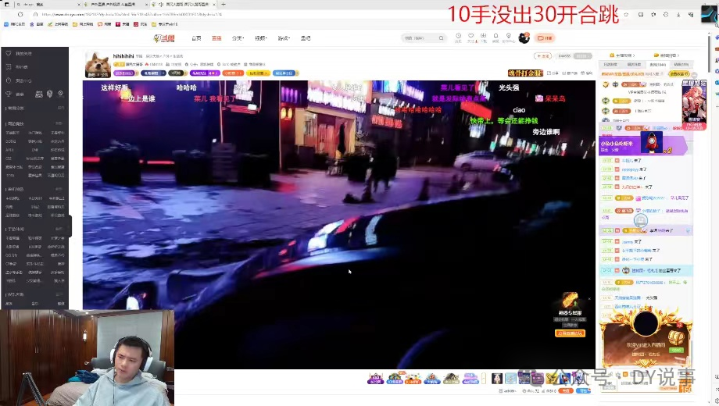The image size is (719, 406).
Task: Switch to the third chat panel tab
Action: [657, 65]
